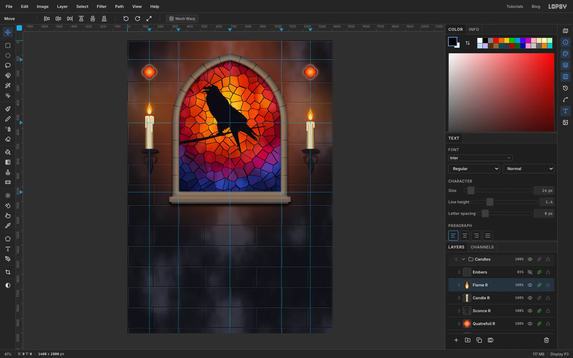Select the clone stamp tool
Image resolution: width=573 pixels, height=358 pixels.
pyautogui.click(x=8, y=172)
